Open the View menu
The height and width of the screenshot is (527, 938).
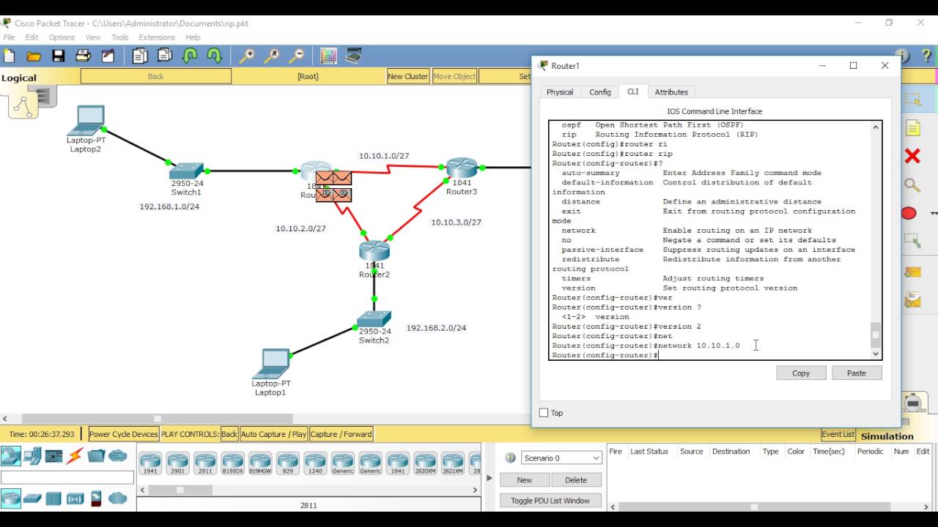pos(93,37)
